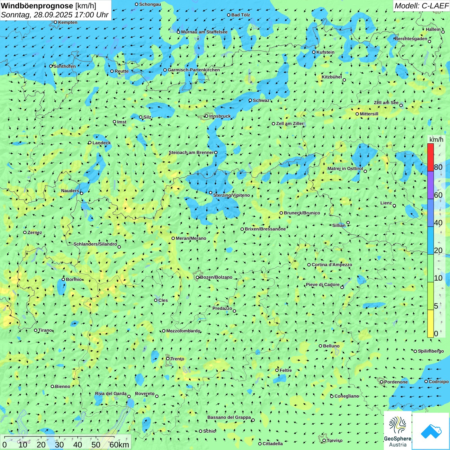Click the 'Pieve di Cadore' label

(x=323, y=284)
